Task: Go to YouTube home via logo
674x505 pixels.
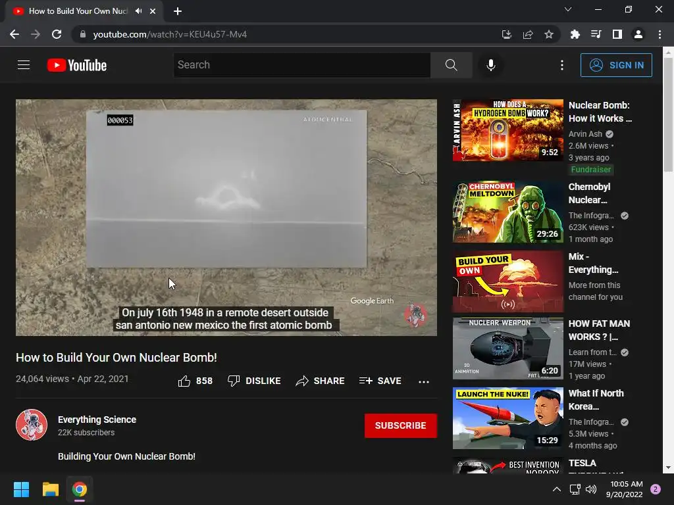Action: [77, 65]
